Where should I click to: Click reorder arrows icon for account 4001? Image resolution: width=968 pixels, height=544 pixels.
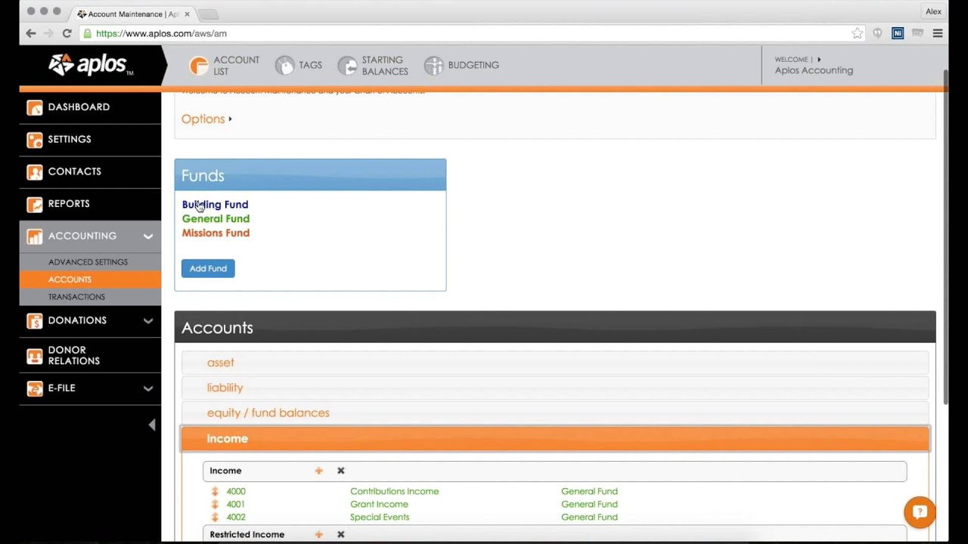tap(215, 504)
